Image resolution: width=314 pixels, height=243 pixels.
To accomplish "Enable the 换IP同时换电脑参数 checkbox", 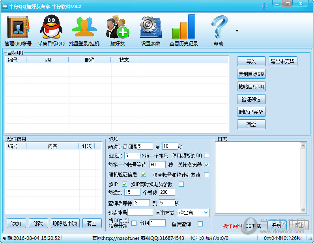I will [x=181, y=184].
